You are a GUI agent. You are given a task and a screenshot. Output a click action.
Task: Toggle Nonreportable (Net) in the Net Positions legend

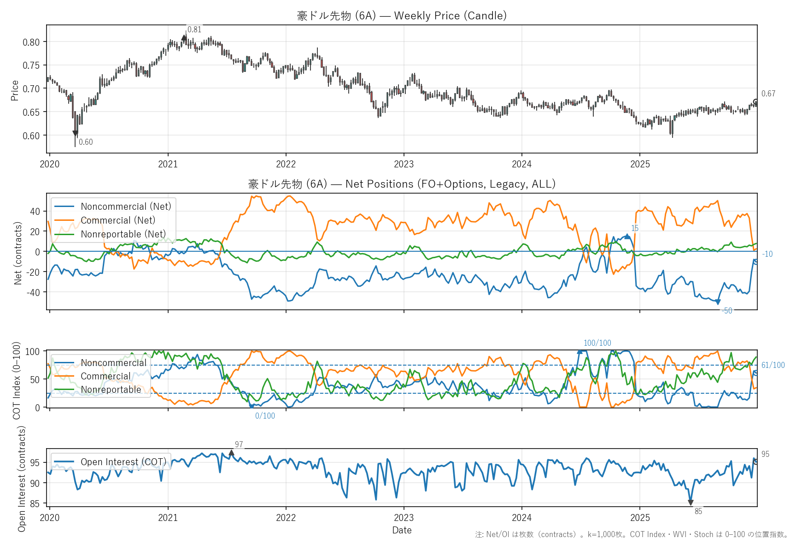pos(123,234)
